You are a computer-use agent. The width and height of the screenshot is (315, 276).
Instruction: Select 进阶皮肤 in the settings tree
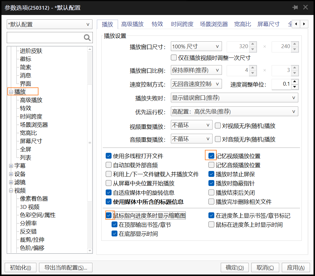pyautogui.click(x=31, y=51)
